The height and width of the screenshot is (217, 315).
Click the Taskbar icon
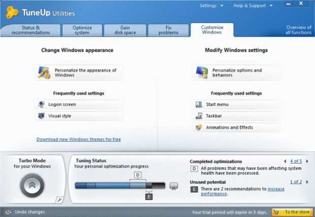point(199,116)
